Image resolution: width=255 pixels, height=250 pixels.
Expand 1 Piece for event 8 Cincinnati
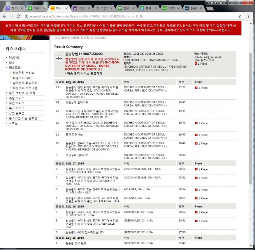[x=196, y=169]
